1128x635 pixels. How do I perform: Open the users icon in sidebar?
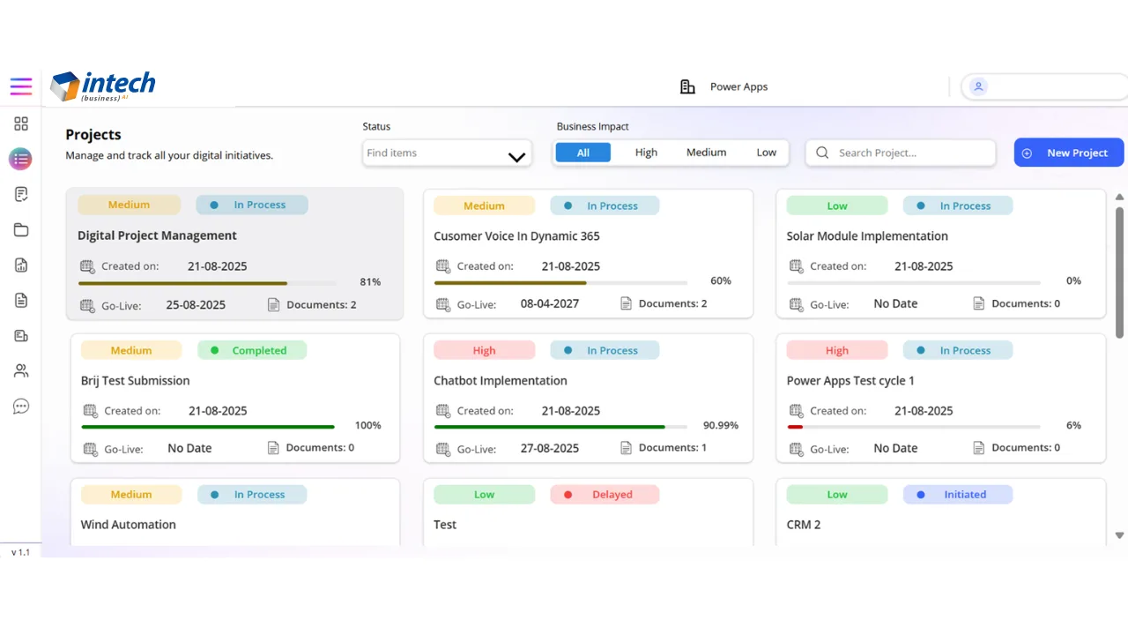21,370
